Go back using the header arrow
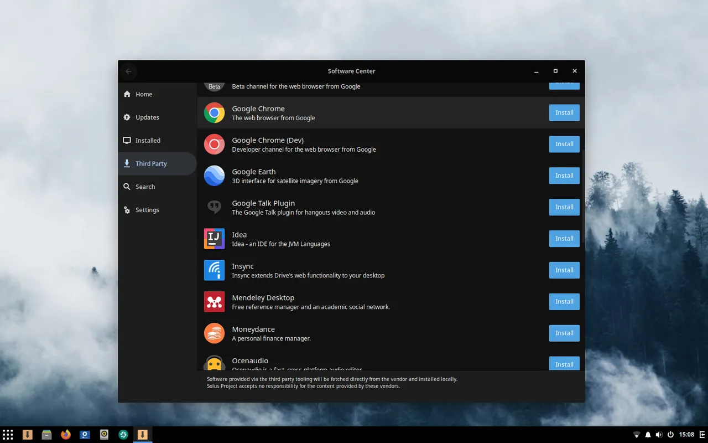 click(x=128, y=71)
